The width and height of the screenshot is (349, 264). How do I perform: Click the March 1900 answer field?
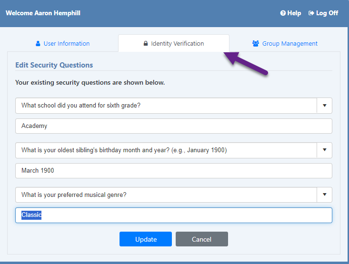[174, 171]
